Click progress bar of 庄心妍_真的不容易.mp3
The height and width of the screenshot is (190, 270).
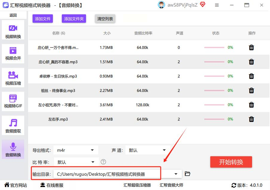214,62
